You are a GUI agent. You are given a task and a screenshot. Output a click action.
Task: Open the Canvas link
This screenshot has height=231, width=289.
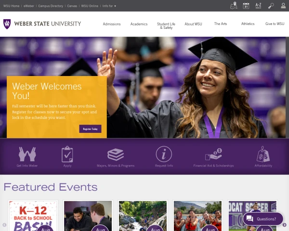pos(72,6)
